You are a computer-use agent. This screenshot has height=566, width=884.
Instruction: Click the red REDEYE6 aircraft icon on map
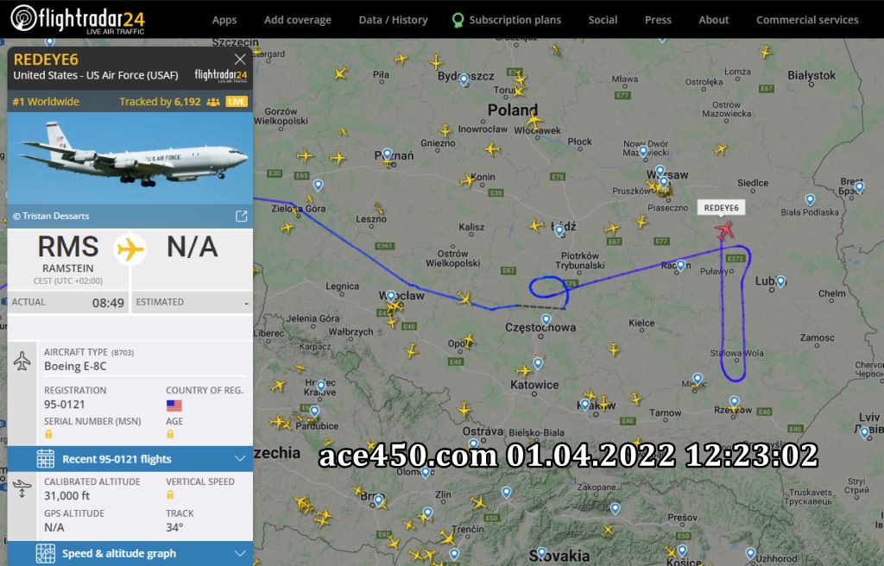click(x=724, y=230)
